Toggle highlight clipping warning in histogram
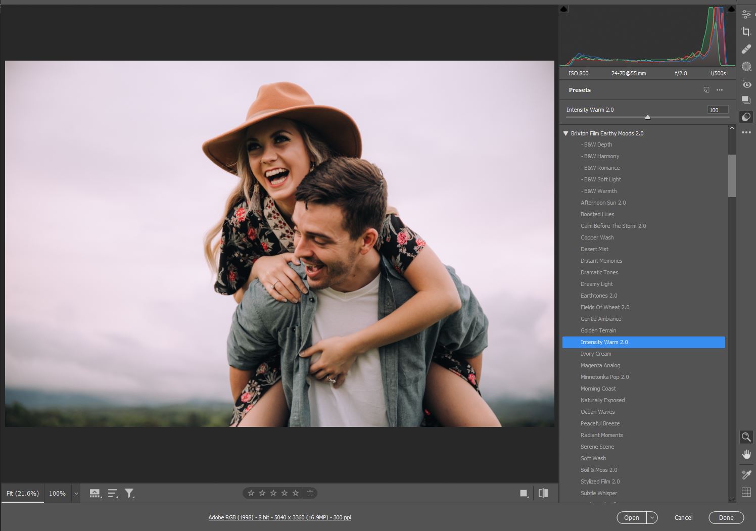Viewport: 756px width, 531px height. 731,9
